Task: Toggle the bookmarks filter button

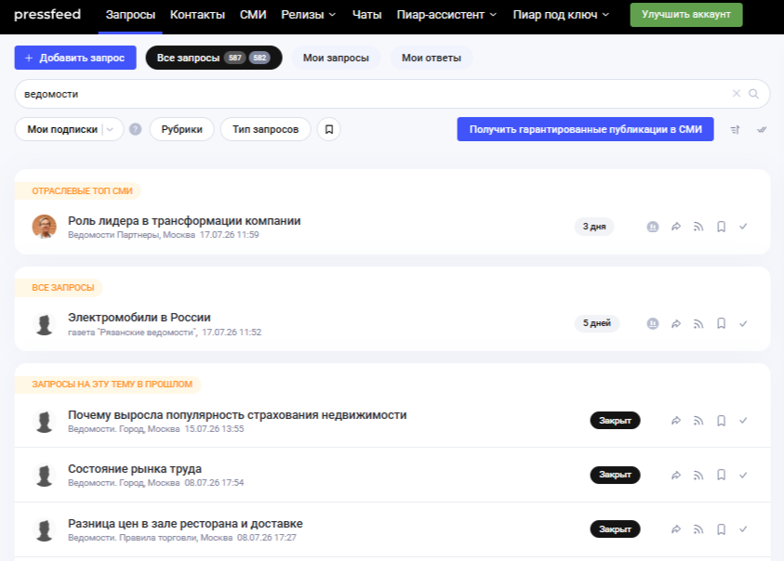Action: tap(329, 129)
